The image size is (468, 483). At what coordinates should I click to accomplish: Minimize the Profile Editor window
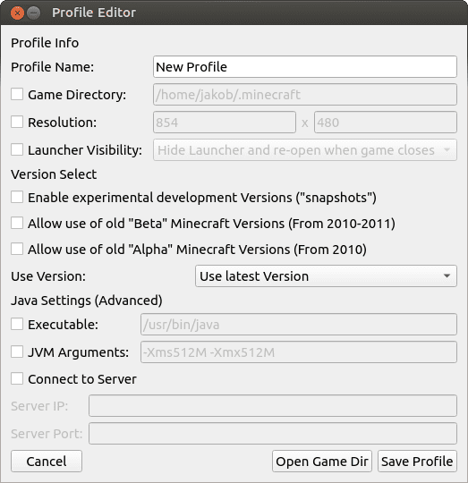pyautogui.click(x=34, y=13)
